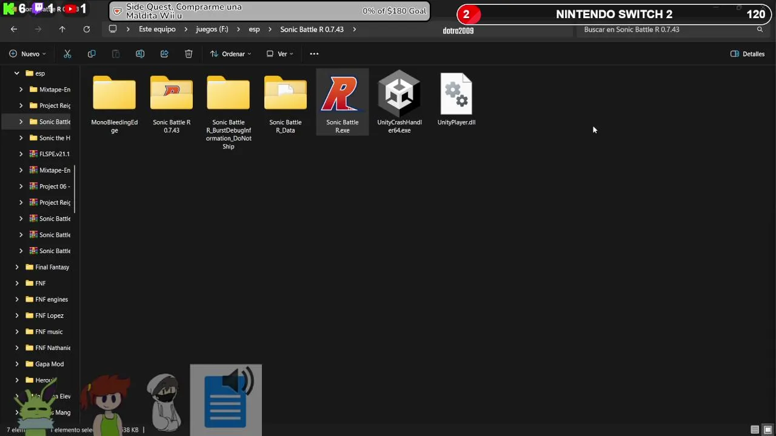This screenshot has width=776, height=436.
Task: Expand the Final Fantasy folder chevron
Action: [x=17, y=267]
